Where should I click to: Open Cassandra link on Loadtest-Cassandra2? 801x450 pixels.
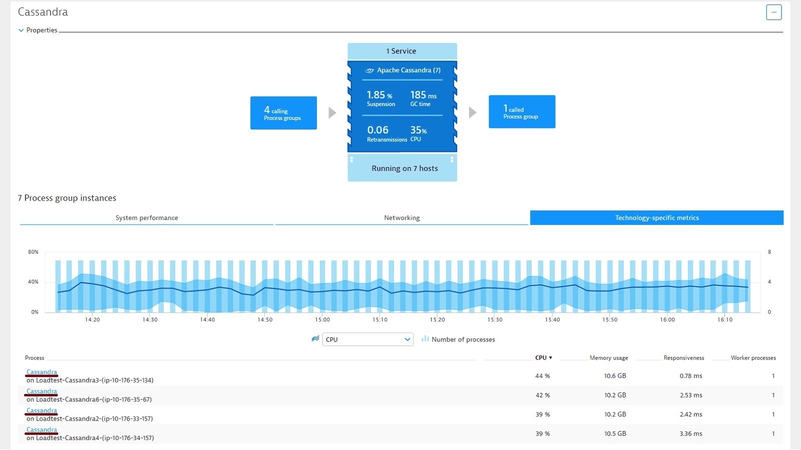pos(42,410)
